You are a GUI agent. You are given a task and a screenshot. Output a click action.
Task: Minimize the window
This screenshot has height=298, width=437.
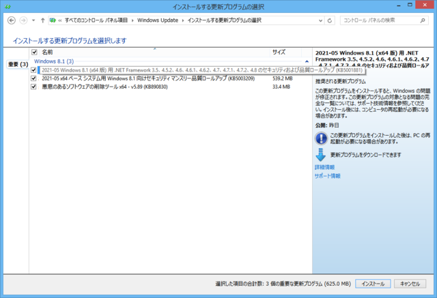tap(399, 5)
